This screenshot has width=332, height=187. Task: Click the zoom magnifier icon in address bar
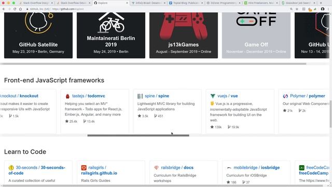[292, 9]
